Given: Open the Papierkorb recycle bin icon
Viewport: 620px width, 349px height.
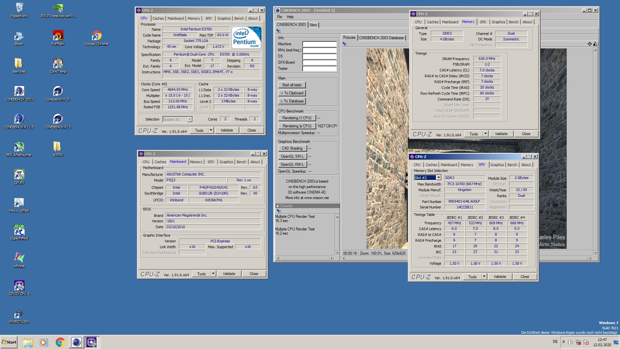Looking at the screenshot, I should [19, 10].
